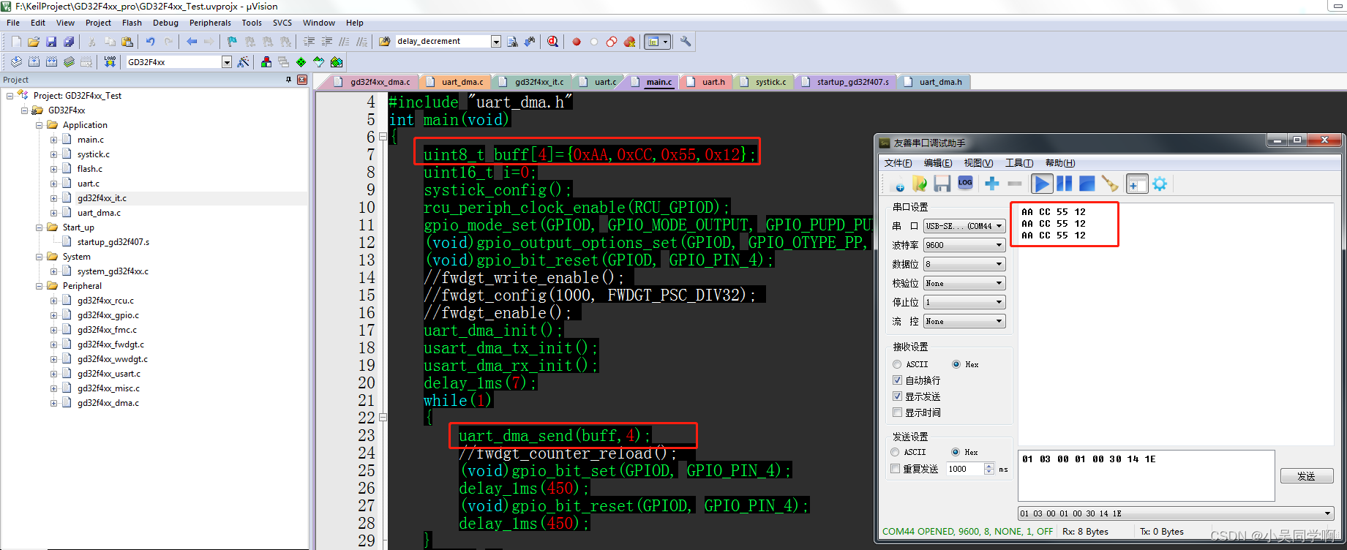Collapse the Peripheral folder in project tree
The height and width of the screenshot is (550, 1347).
[39, 286]
